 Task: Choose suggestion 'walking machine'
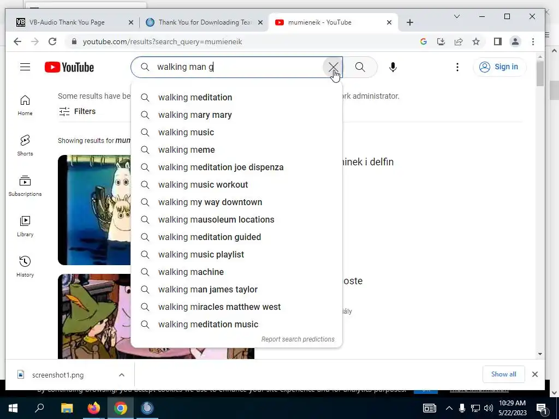(x=237, y=272)
